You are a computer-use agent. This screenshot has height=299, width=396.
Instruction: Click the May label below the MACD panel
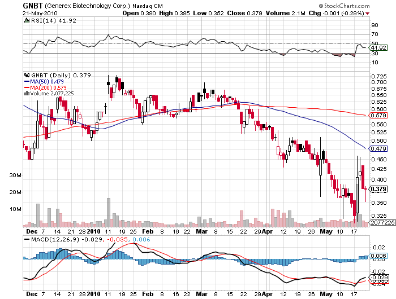[326, 294]
